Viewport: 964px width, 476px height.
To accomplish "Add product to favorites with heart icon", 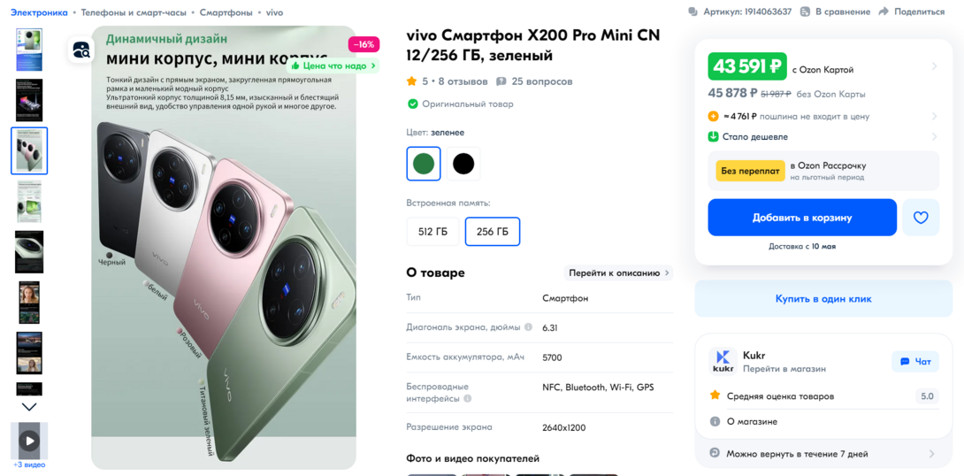I will click(x=921, y=218).
